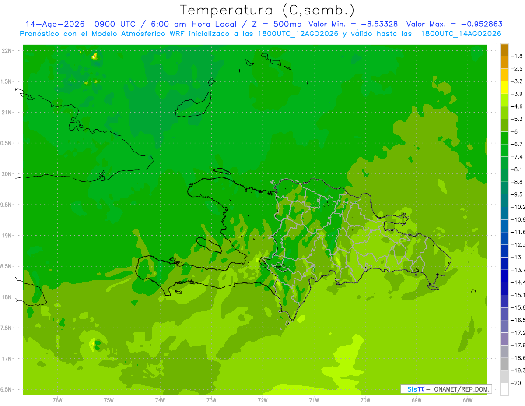525x406 pixels.
Task: Pick the brown-orange swatch above -1.8
Action: (x=504, y=50)
